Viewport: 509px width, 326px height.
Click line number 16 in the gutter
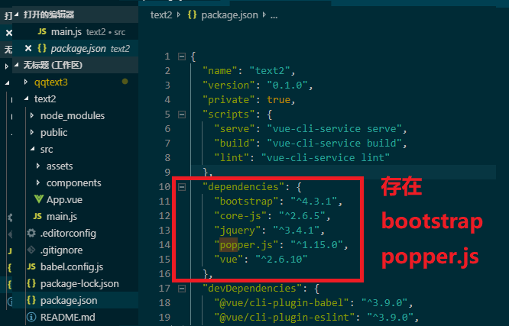(164, 274)
